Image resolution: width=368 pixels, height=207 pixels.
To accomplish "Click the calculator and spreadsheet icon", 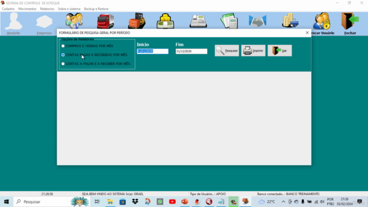I will 229,21.
